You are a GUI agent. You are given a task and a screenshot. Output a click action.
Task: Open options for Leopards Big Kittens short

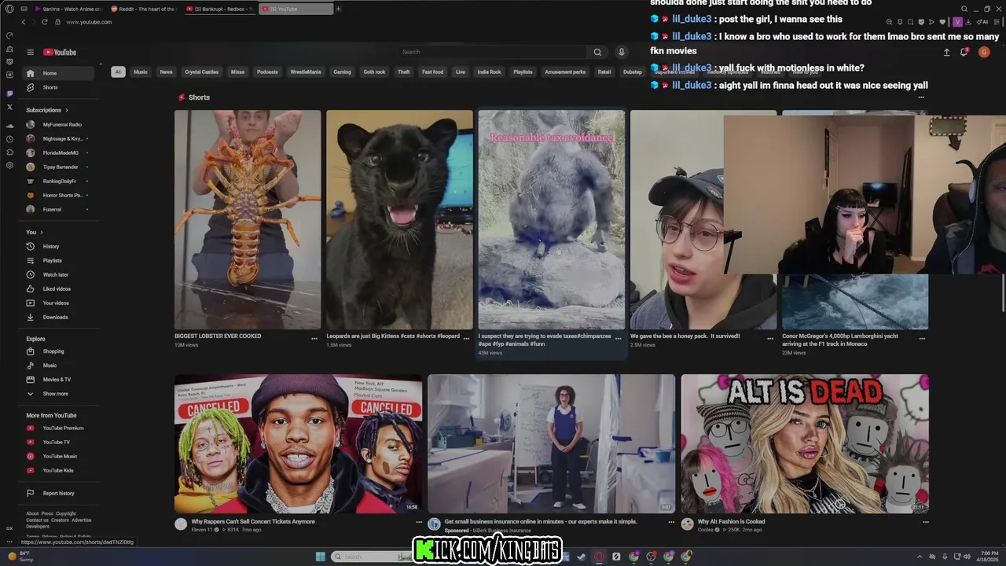click(466, 338)
